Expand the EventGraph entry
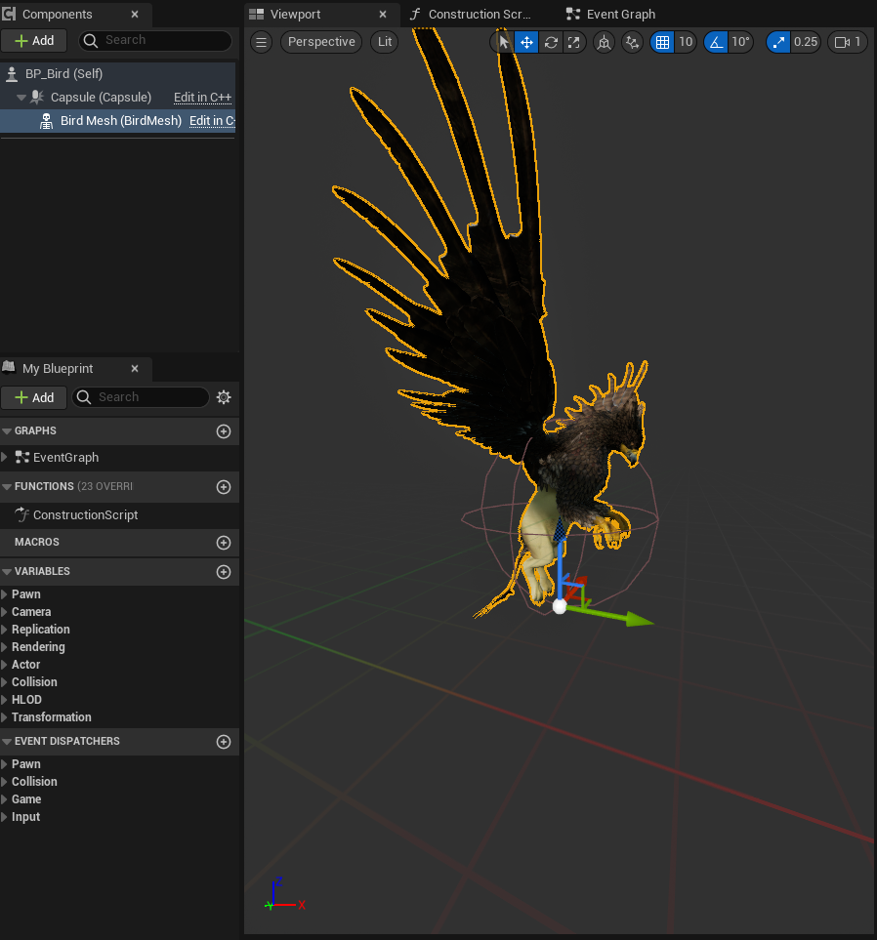 click(x=5, y=458)
